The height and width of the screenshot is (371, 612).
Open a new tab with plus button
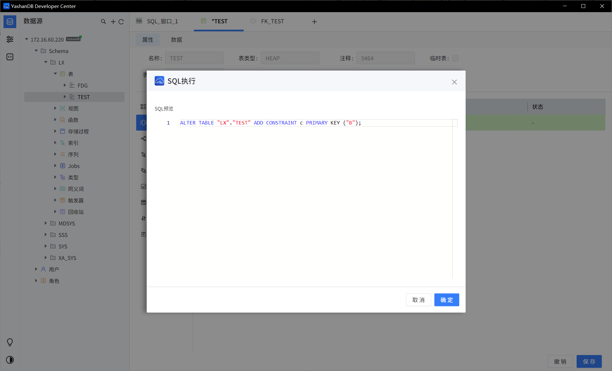[x=314, y=22]
